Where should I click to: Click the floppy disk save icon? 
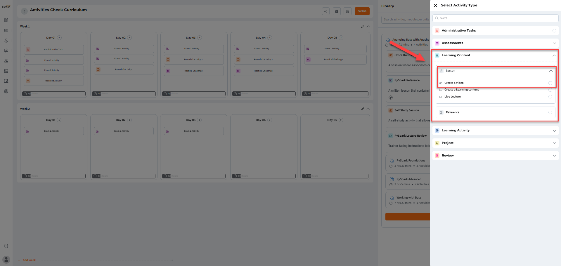pos(347,11)
